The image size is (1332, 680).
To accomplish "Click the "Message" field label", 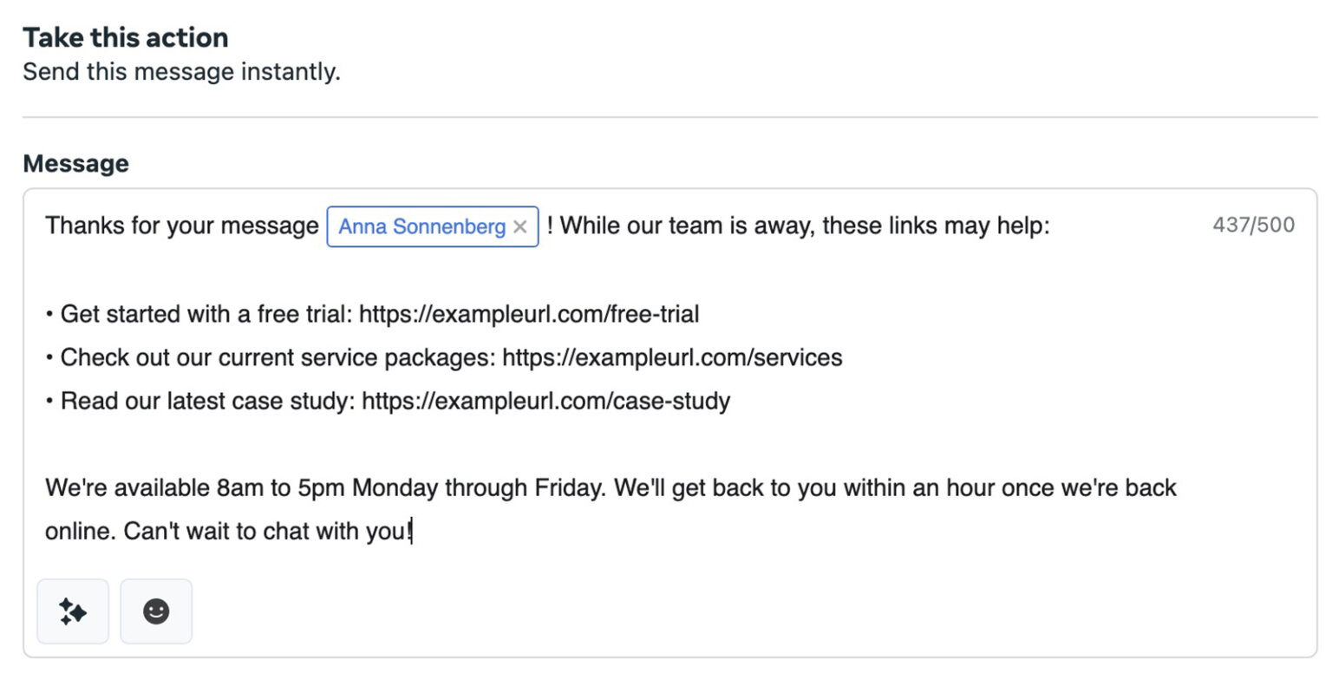I will pos(75,164).
